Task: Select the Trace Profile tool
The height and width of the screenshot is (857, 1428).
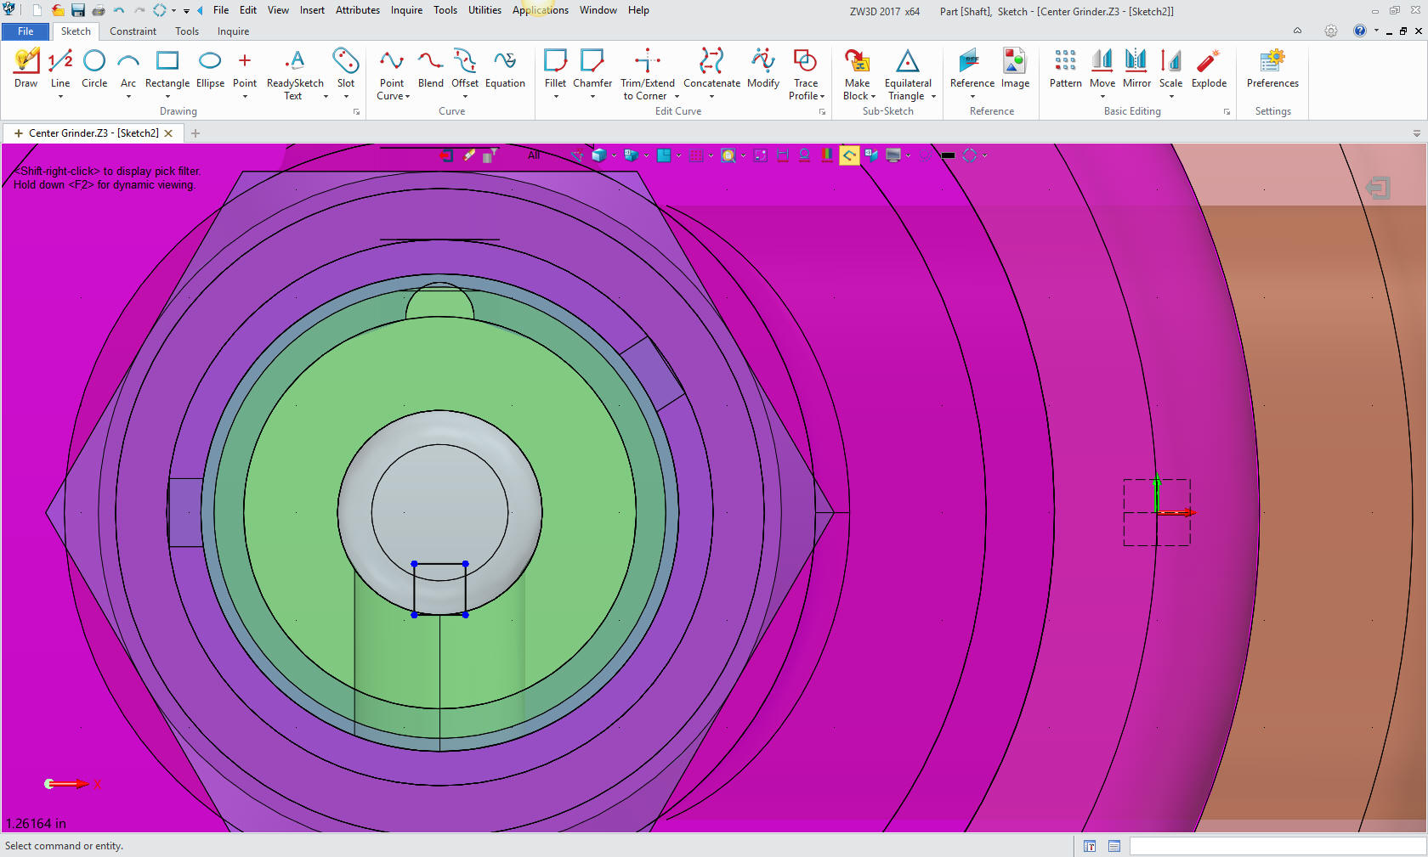Action: 806,74
